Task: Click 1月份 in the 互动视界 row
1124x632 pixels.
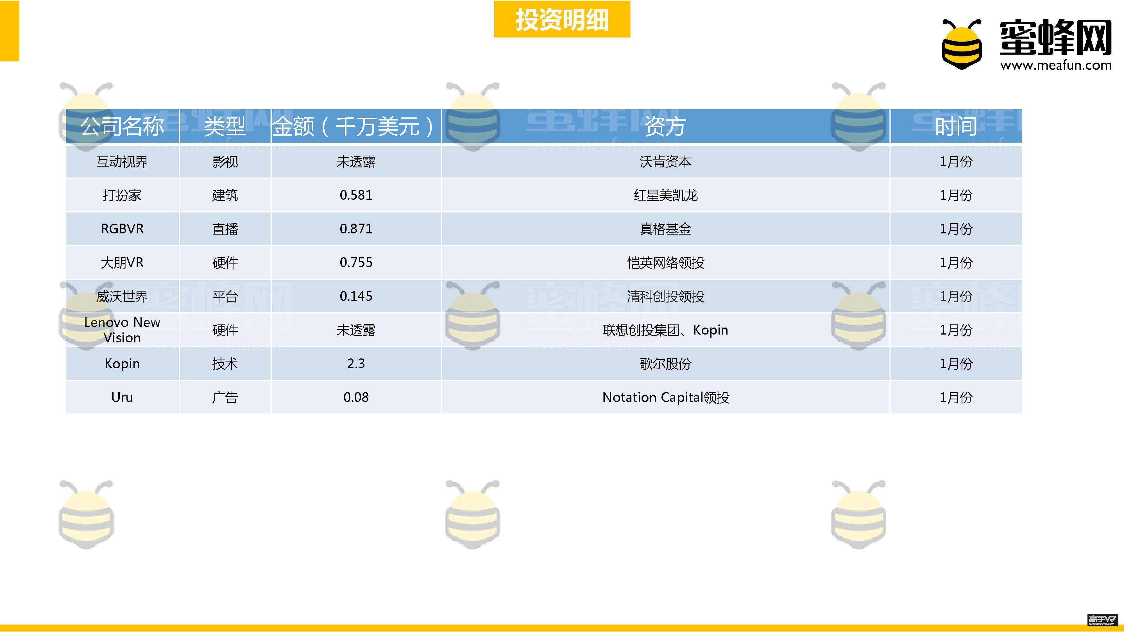Action: (956, 162)
